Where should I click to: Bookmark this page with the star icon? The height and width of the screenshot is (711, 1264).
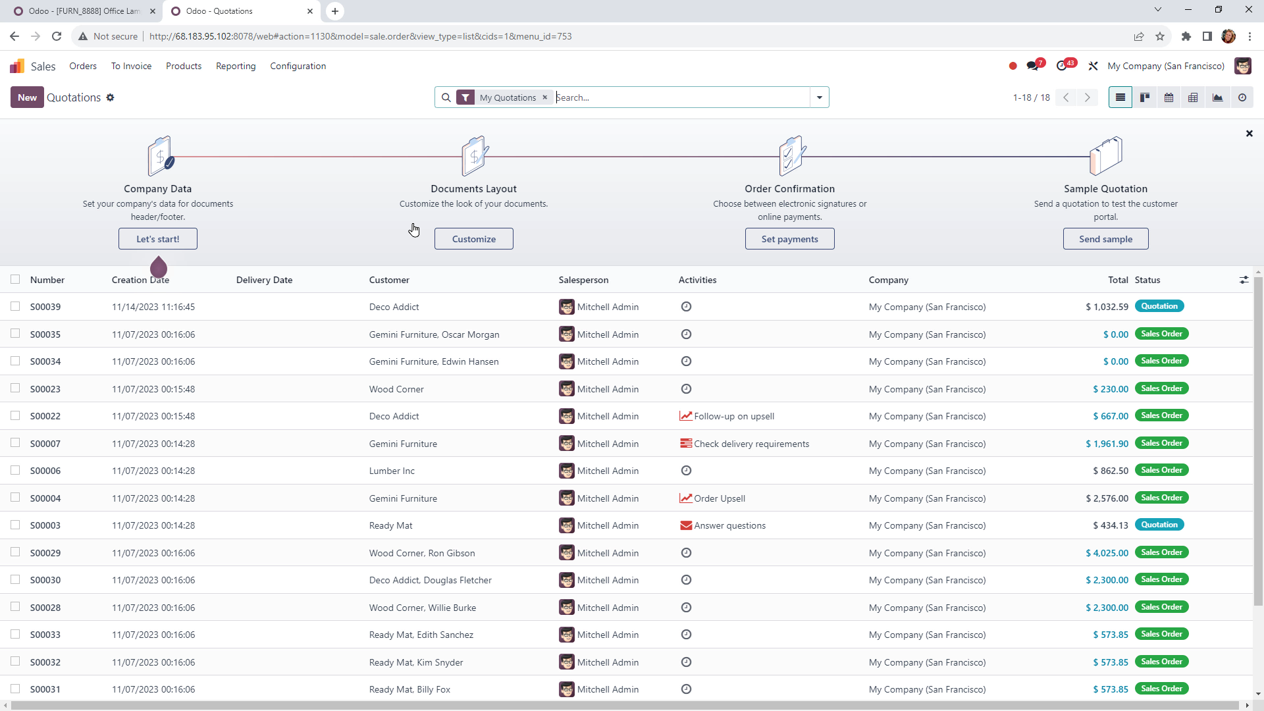[1160, 36]
